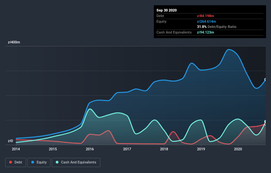Select the Cash And Equivalents endpoint marker
The width and height of the screenshot is (271, 173).
click(x=265, y=121)
